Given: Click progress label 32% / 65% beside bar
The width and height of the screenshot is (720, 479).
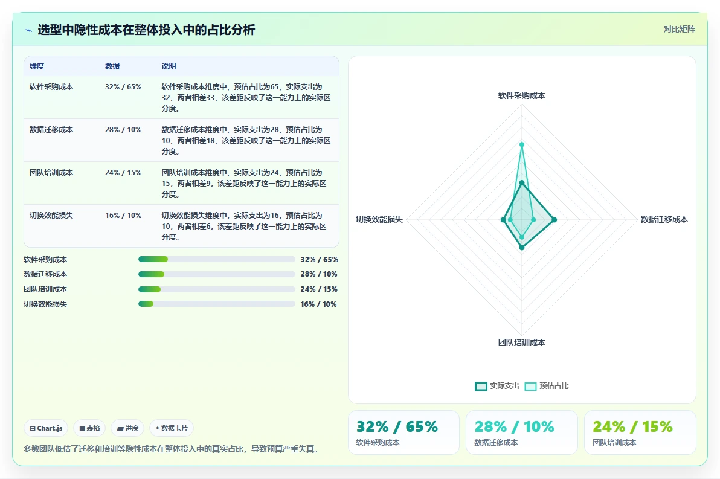Looking at the screenshot, I should coord(319,260).
